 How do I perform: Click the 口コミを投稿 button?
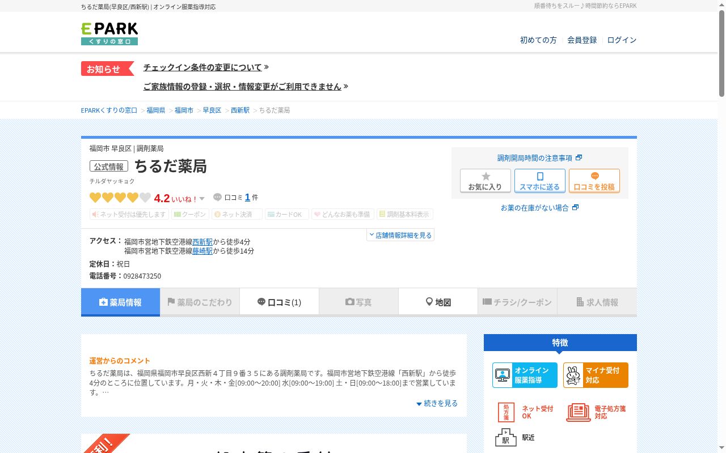594,181
